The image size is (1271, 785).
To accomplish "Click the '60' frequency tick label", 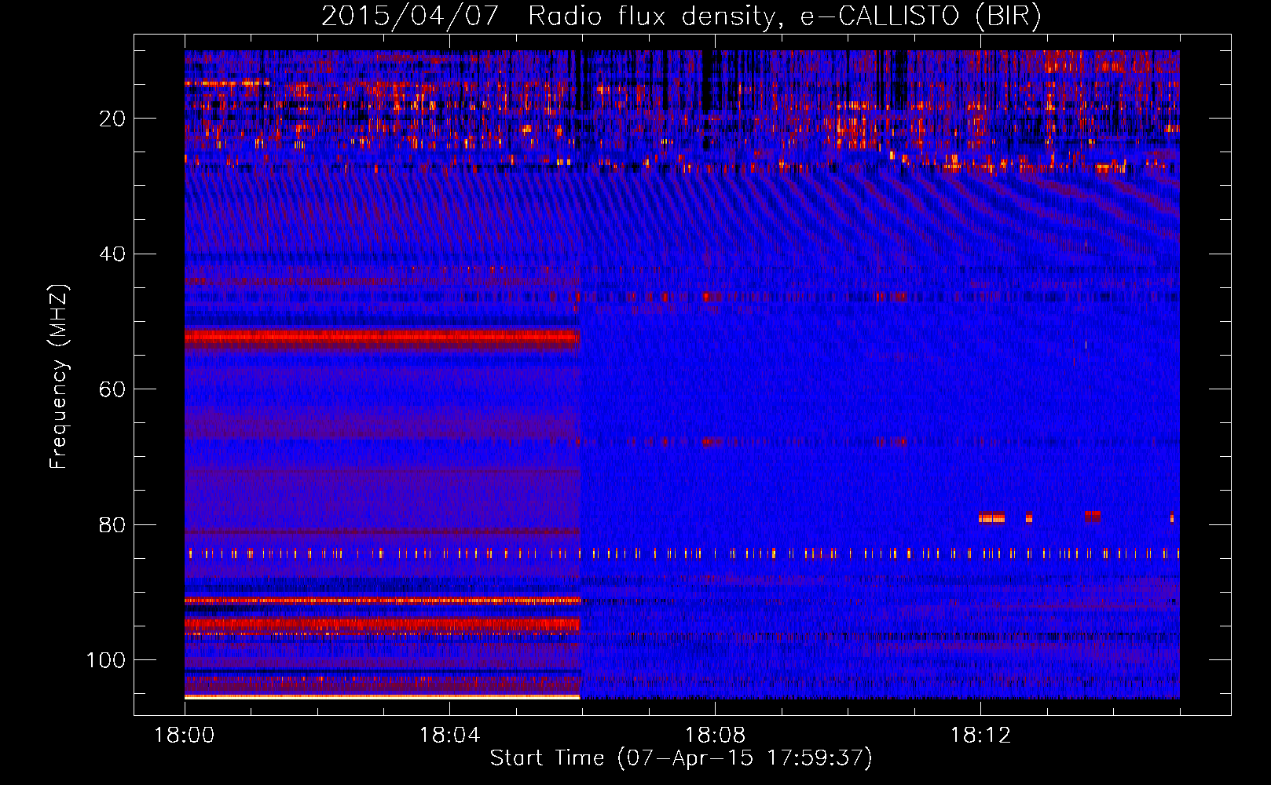I will click(x=112, y=389).
